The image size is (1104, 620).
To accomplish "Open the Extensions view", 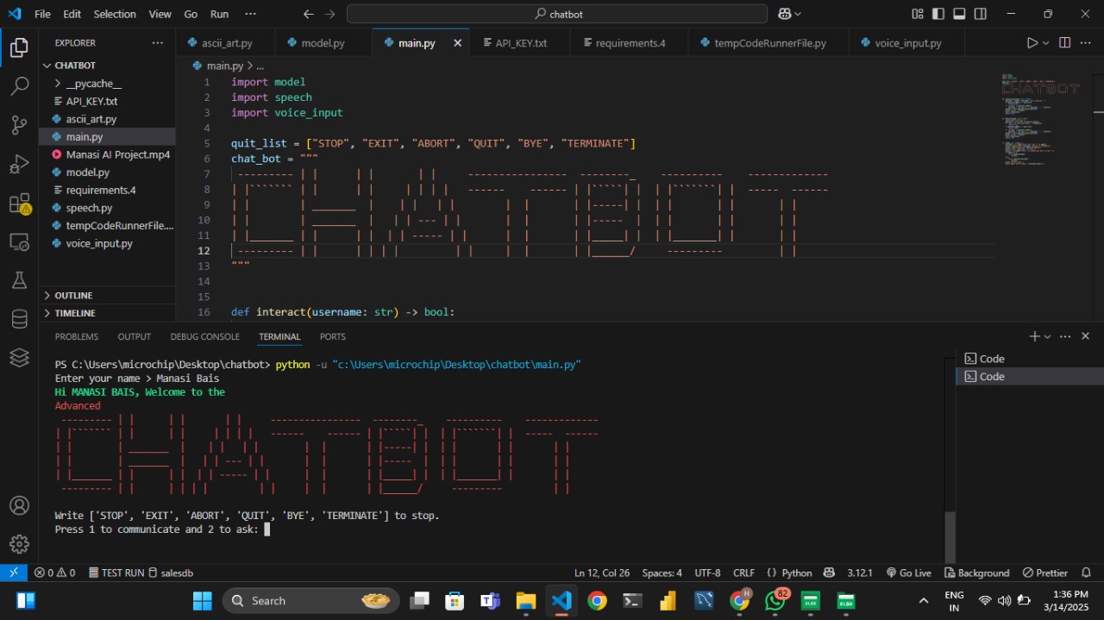I will [x=19, y=204].
